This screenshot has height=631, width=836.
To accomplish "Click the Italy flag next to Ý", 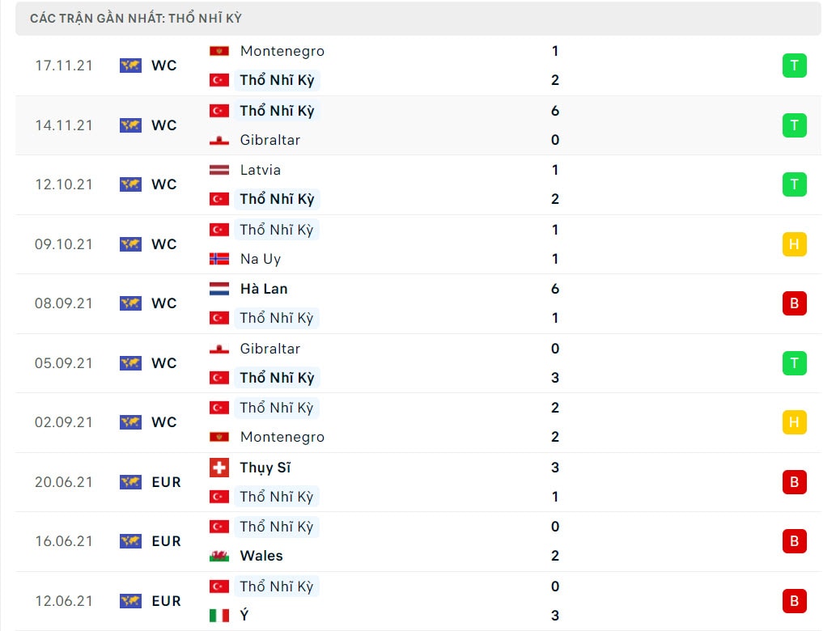I will [219, 616].
